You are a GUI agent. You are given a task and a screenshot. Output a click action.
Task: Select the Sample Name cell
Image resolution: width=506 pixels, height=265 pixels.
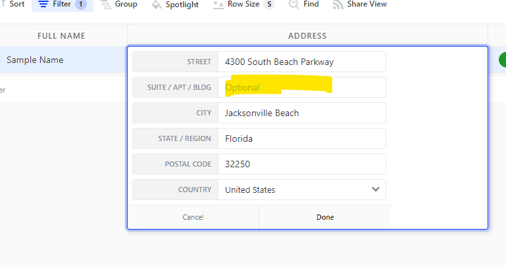pos(35,60)
